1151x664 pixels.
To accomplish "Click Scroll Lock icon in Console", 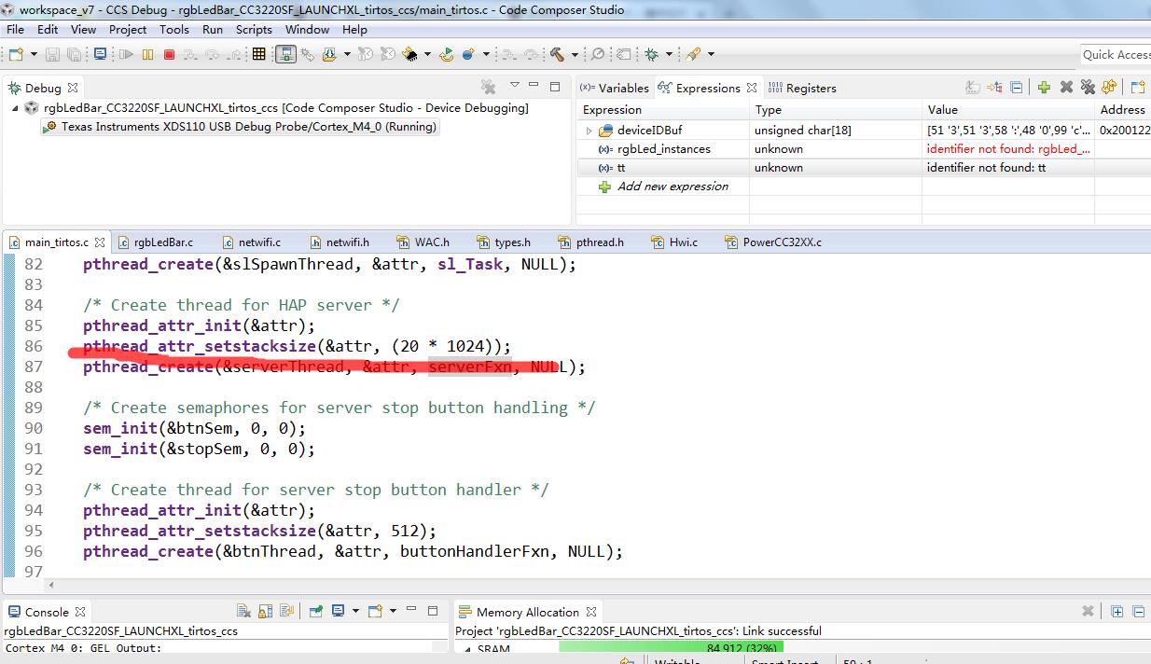I will (x=265, y=612).
